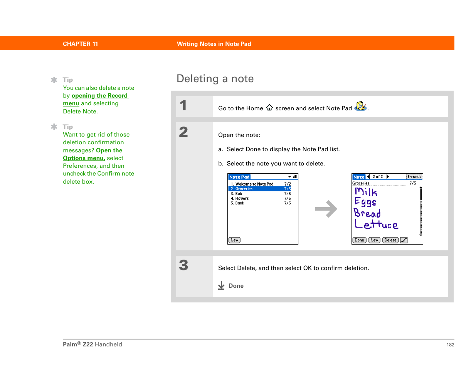Click the first Tip asterisk icon
The height and width of the screenshot is (368, 476).
54,80
